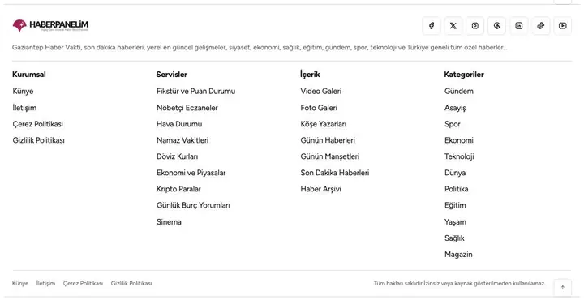Open Fikstür ve Puan Durumu link
This screenshot has width=584, height=300.
coord(196,91)
